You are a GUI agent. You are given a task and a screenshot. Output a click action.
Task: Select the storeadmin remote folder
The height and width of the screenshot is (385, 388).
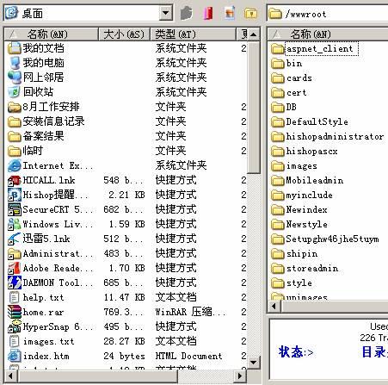pyautogui.click(x=305, y=269)
